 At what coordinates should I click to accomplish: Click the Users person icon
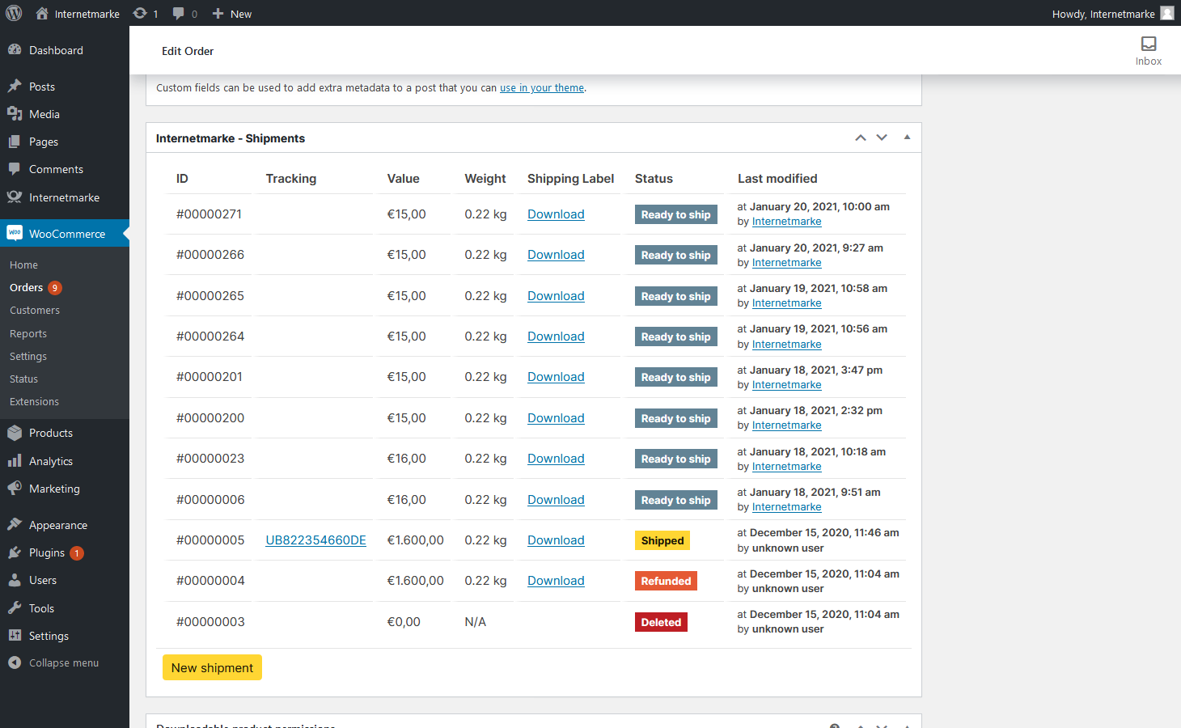tap(15, 580)
